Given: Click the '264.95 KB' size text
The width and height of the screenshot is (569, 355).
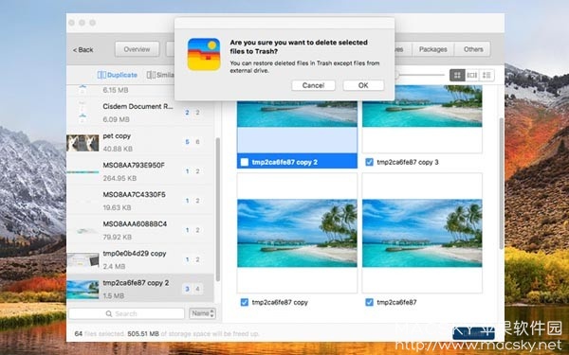Looking at the screenshot, I should click(119, 178).
